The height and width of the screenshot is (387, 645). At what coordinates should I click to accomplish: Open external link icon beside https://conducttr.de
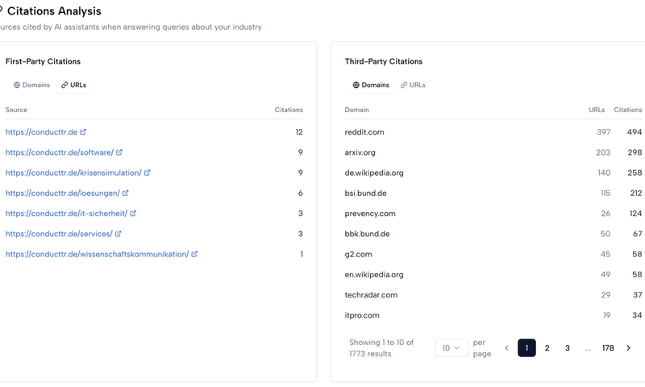83,132
